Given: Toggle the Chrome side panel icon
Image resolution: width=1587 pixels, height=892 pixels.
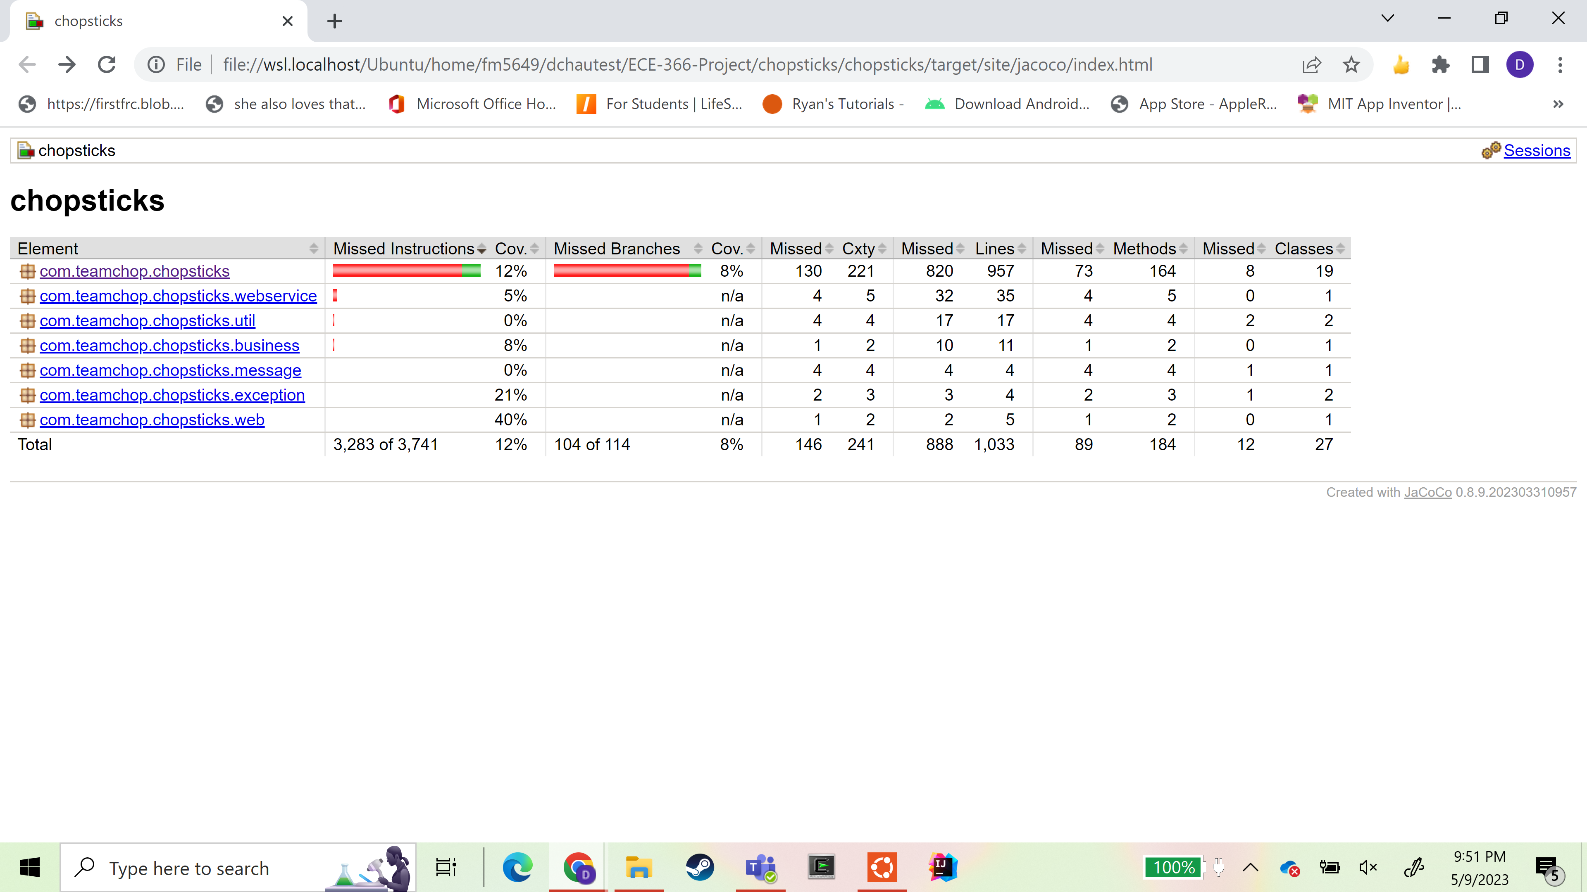Looking at the screenshot, I should coord(1480,65).
